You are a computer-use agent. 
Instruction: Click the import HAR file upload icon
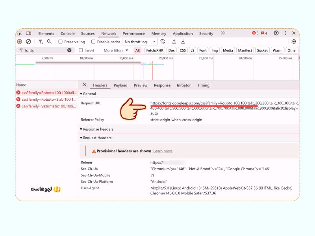tap(174, 42)
